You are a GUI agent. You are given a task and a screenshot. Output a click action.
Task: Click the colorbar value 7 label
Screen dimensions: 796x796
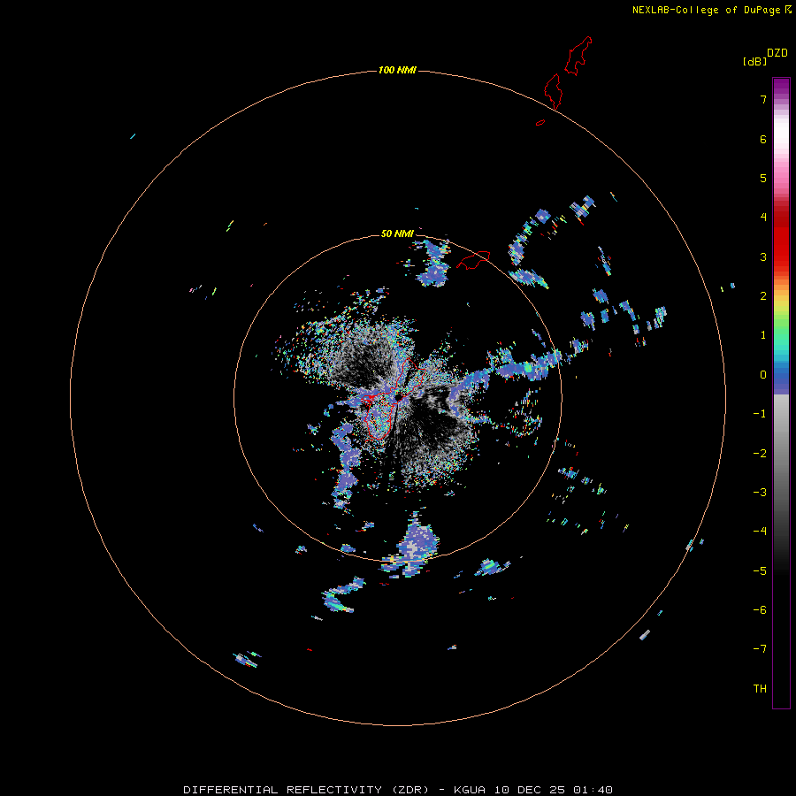763,99
